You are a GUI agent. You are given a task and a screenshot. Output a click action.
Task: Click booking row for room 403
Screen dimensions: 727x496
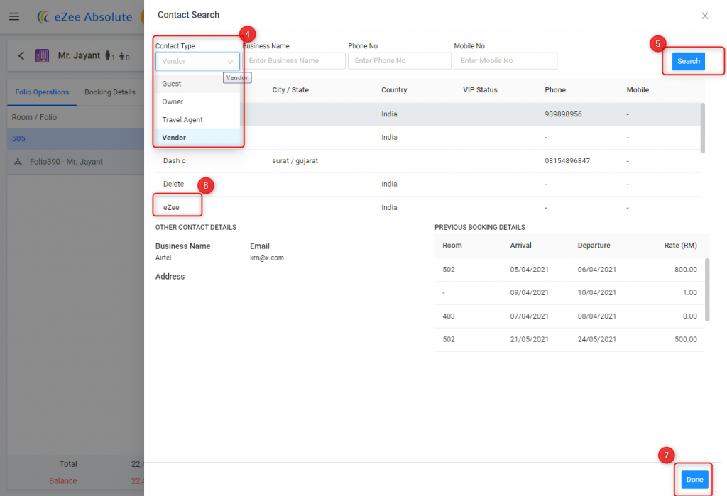pos(569,316)
